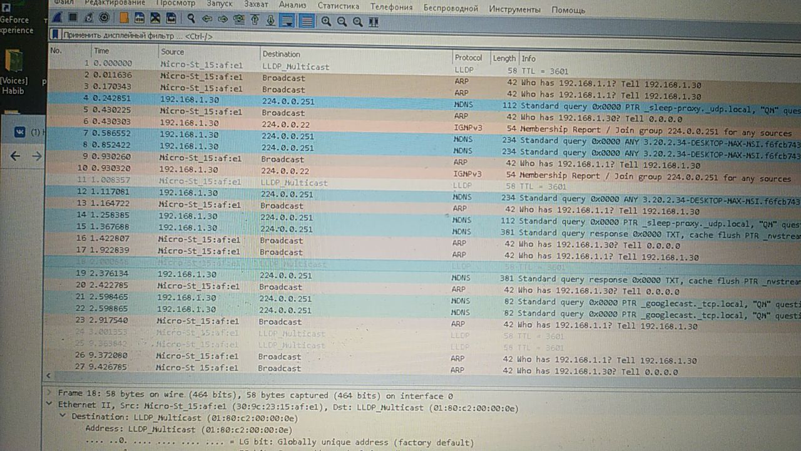
Task: Close the capture file icon
Action: pos(155,18)
